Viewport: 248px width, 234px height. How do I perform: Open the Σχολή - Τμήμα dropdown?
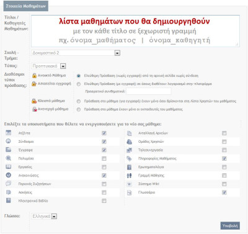click(76, 53)
